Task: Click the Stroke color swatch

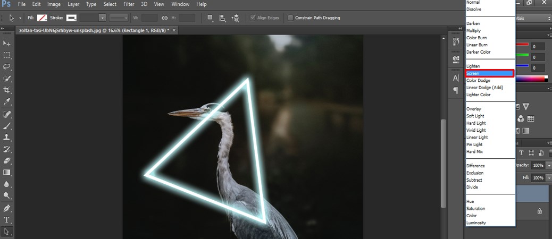Action: (71, 18)
